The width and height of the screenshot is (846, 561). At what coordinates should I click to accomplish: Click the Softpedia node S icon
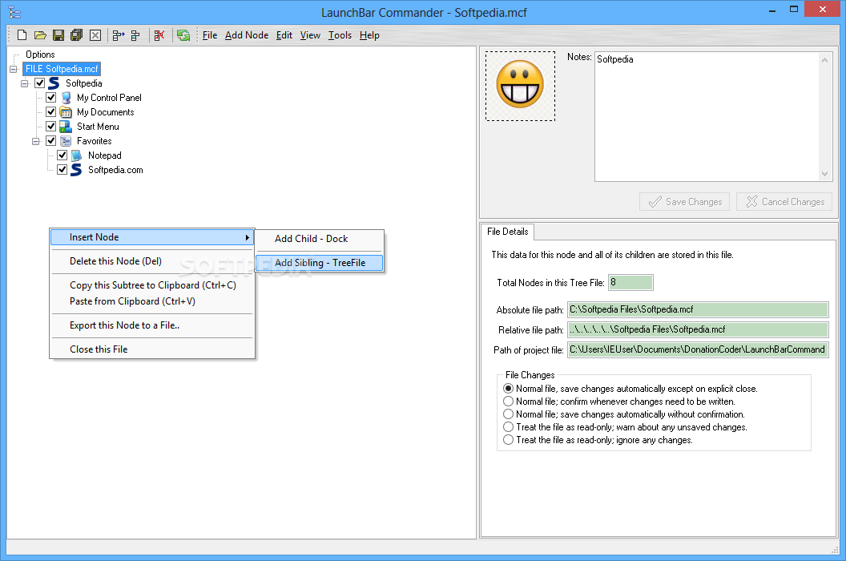click(54, 83)
